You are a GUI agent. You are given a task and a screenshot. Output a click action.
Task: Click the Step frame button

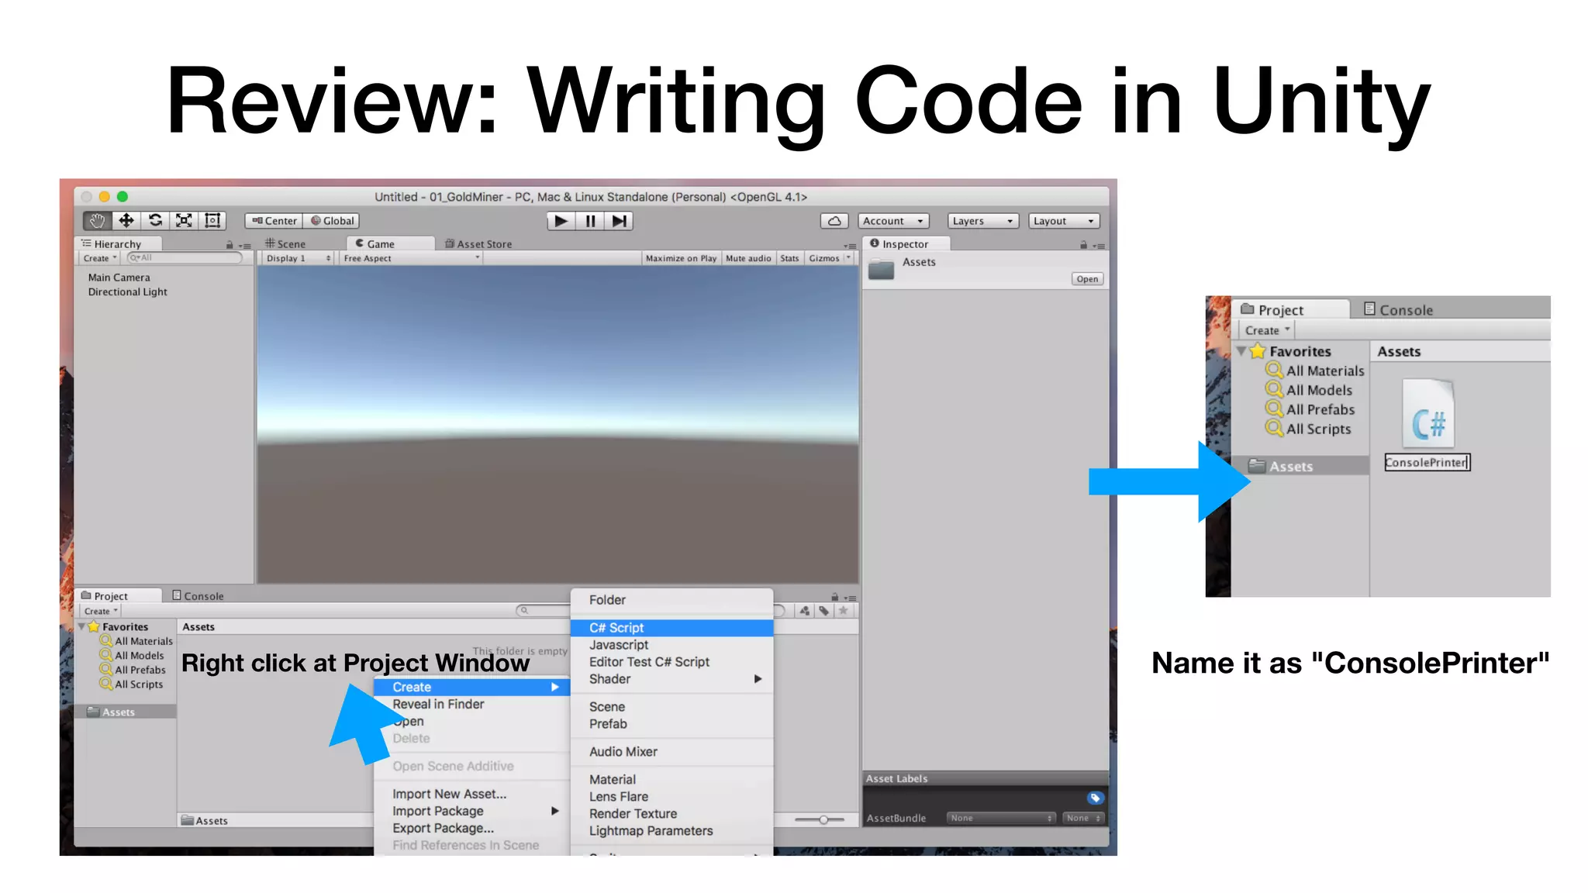click(619, 221)
